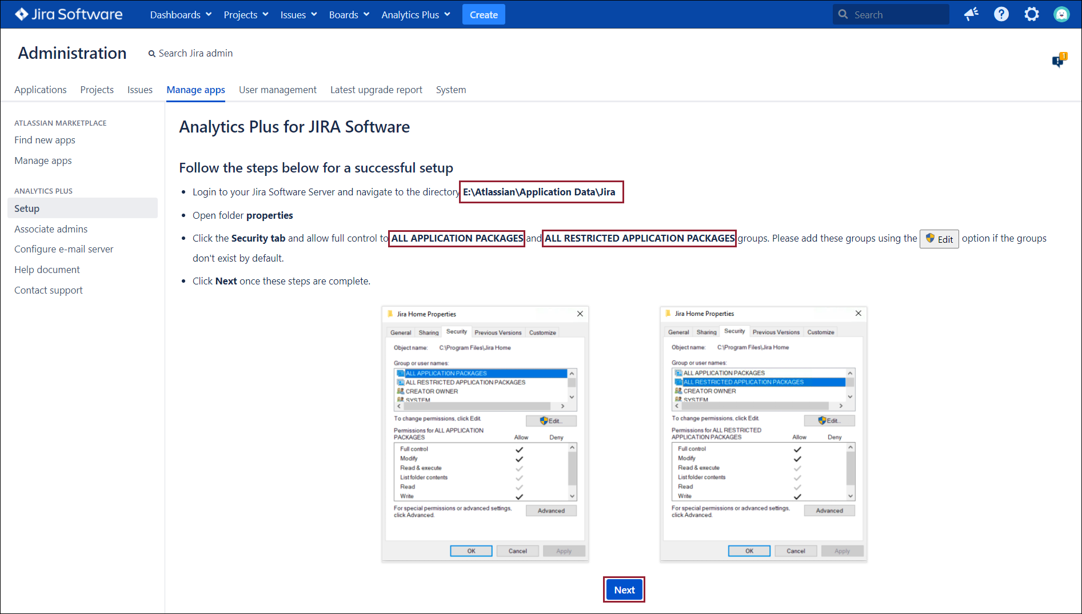Expand the Boards dropdown
This screenshot has width=1082, height=614.
(x=349, y=15)
